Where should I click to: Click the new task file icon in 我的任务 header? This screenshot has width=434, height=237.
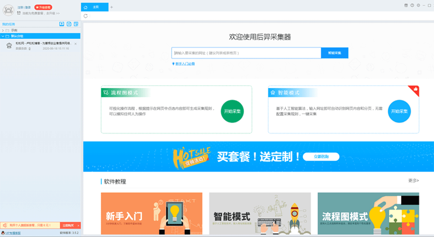coord(69,24)
